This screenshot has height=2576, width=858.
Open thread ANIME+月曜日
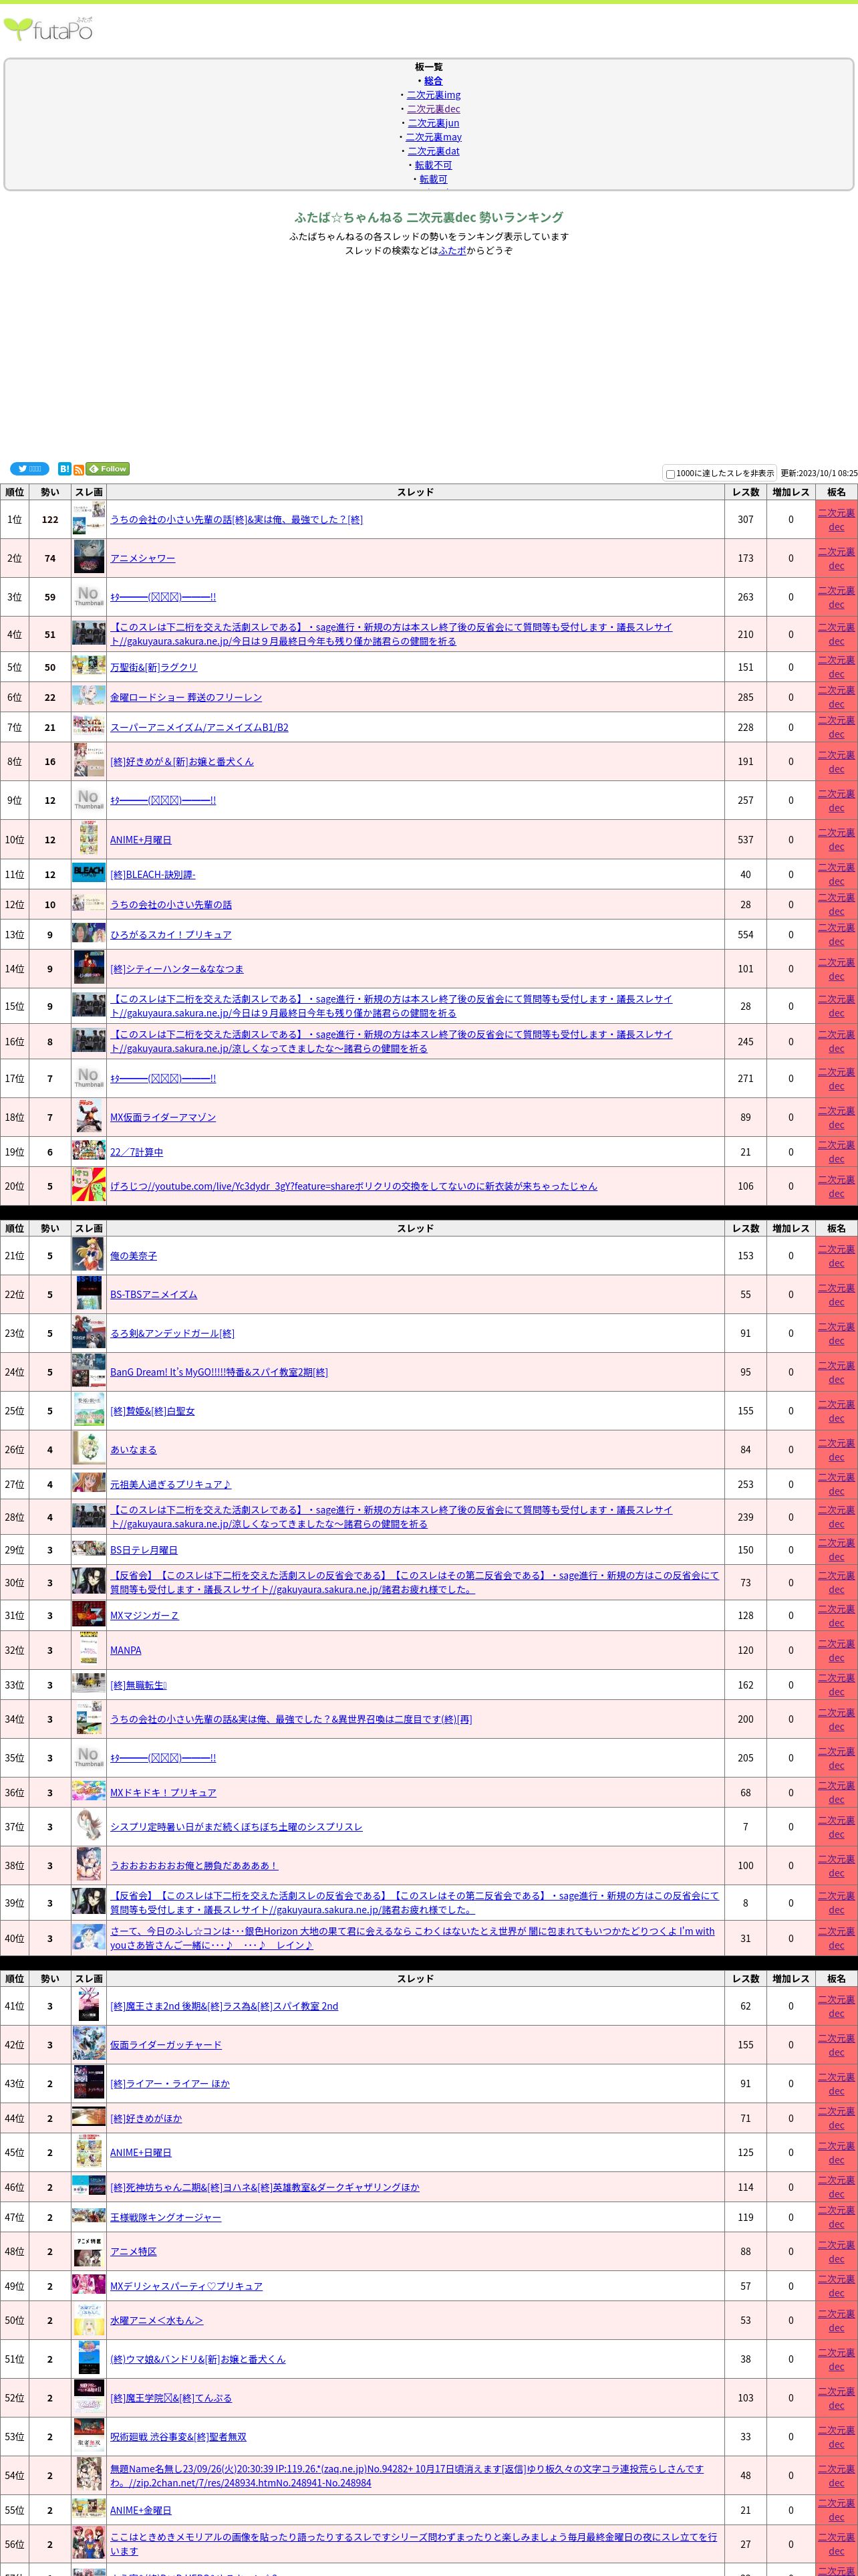(141, 840)
